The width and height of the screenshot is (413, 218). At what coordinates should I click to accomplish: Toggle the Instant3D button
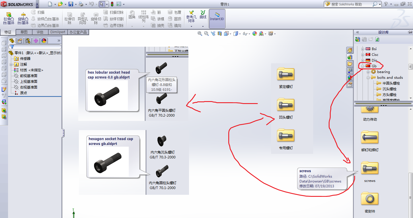[217, 19]
